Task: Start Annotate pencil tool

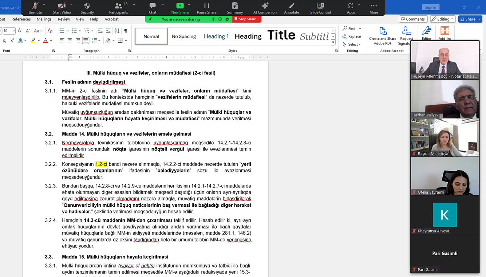Action: pos(292,8)
